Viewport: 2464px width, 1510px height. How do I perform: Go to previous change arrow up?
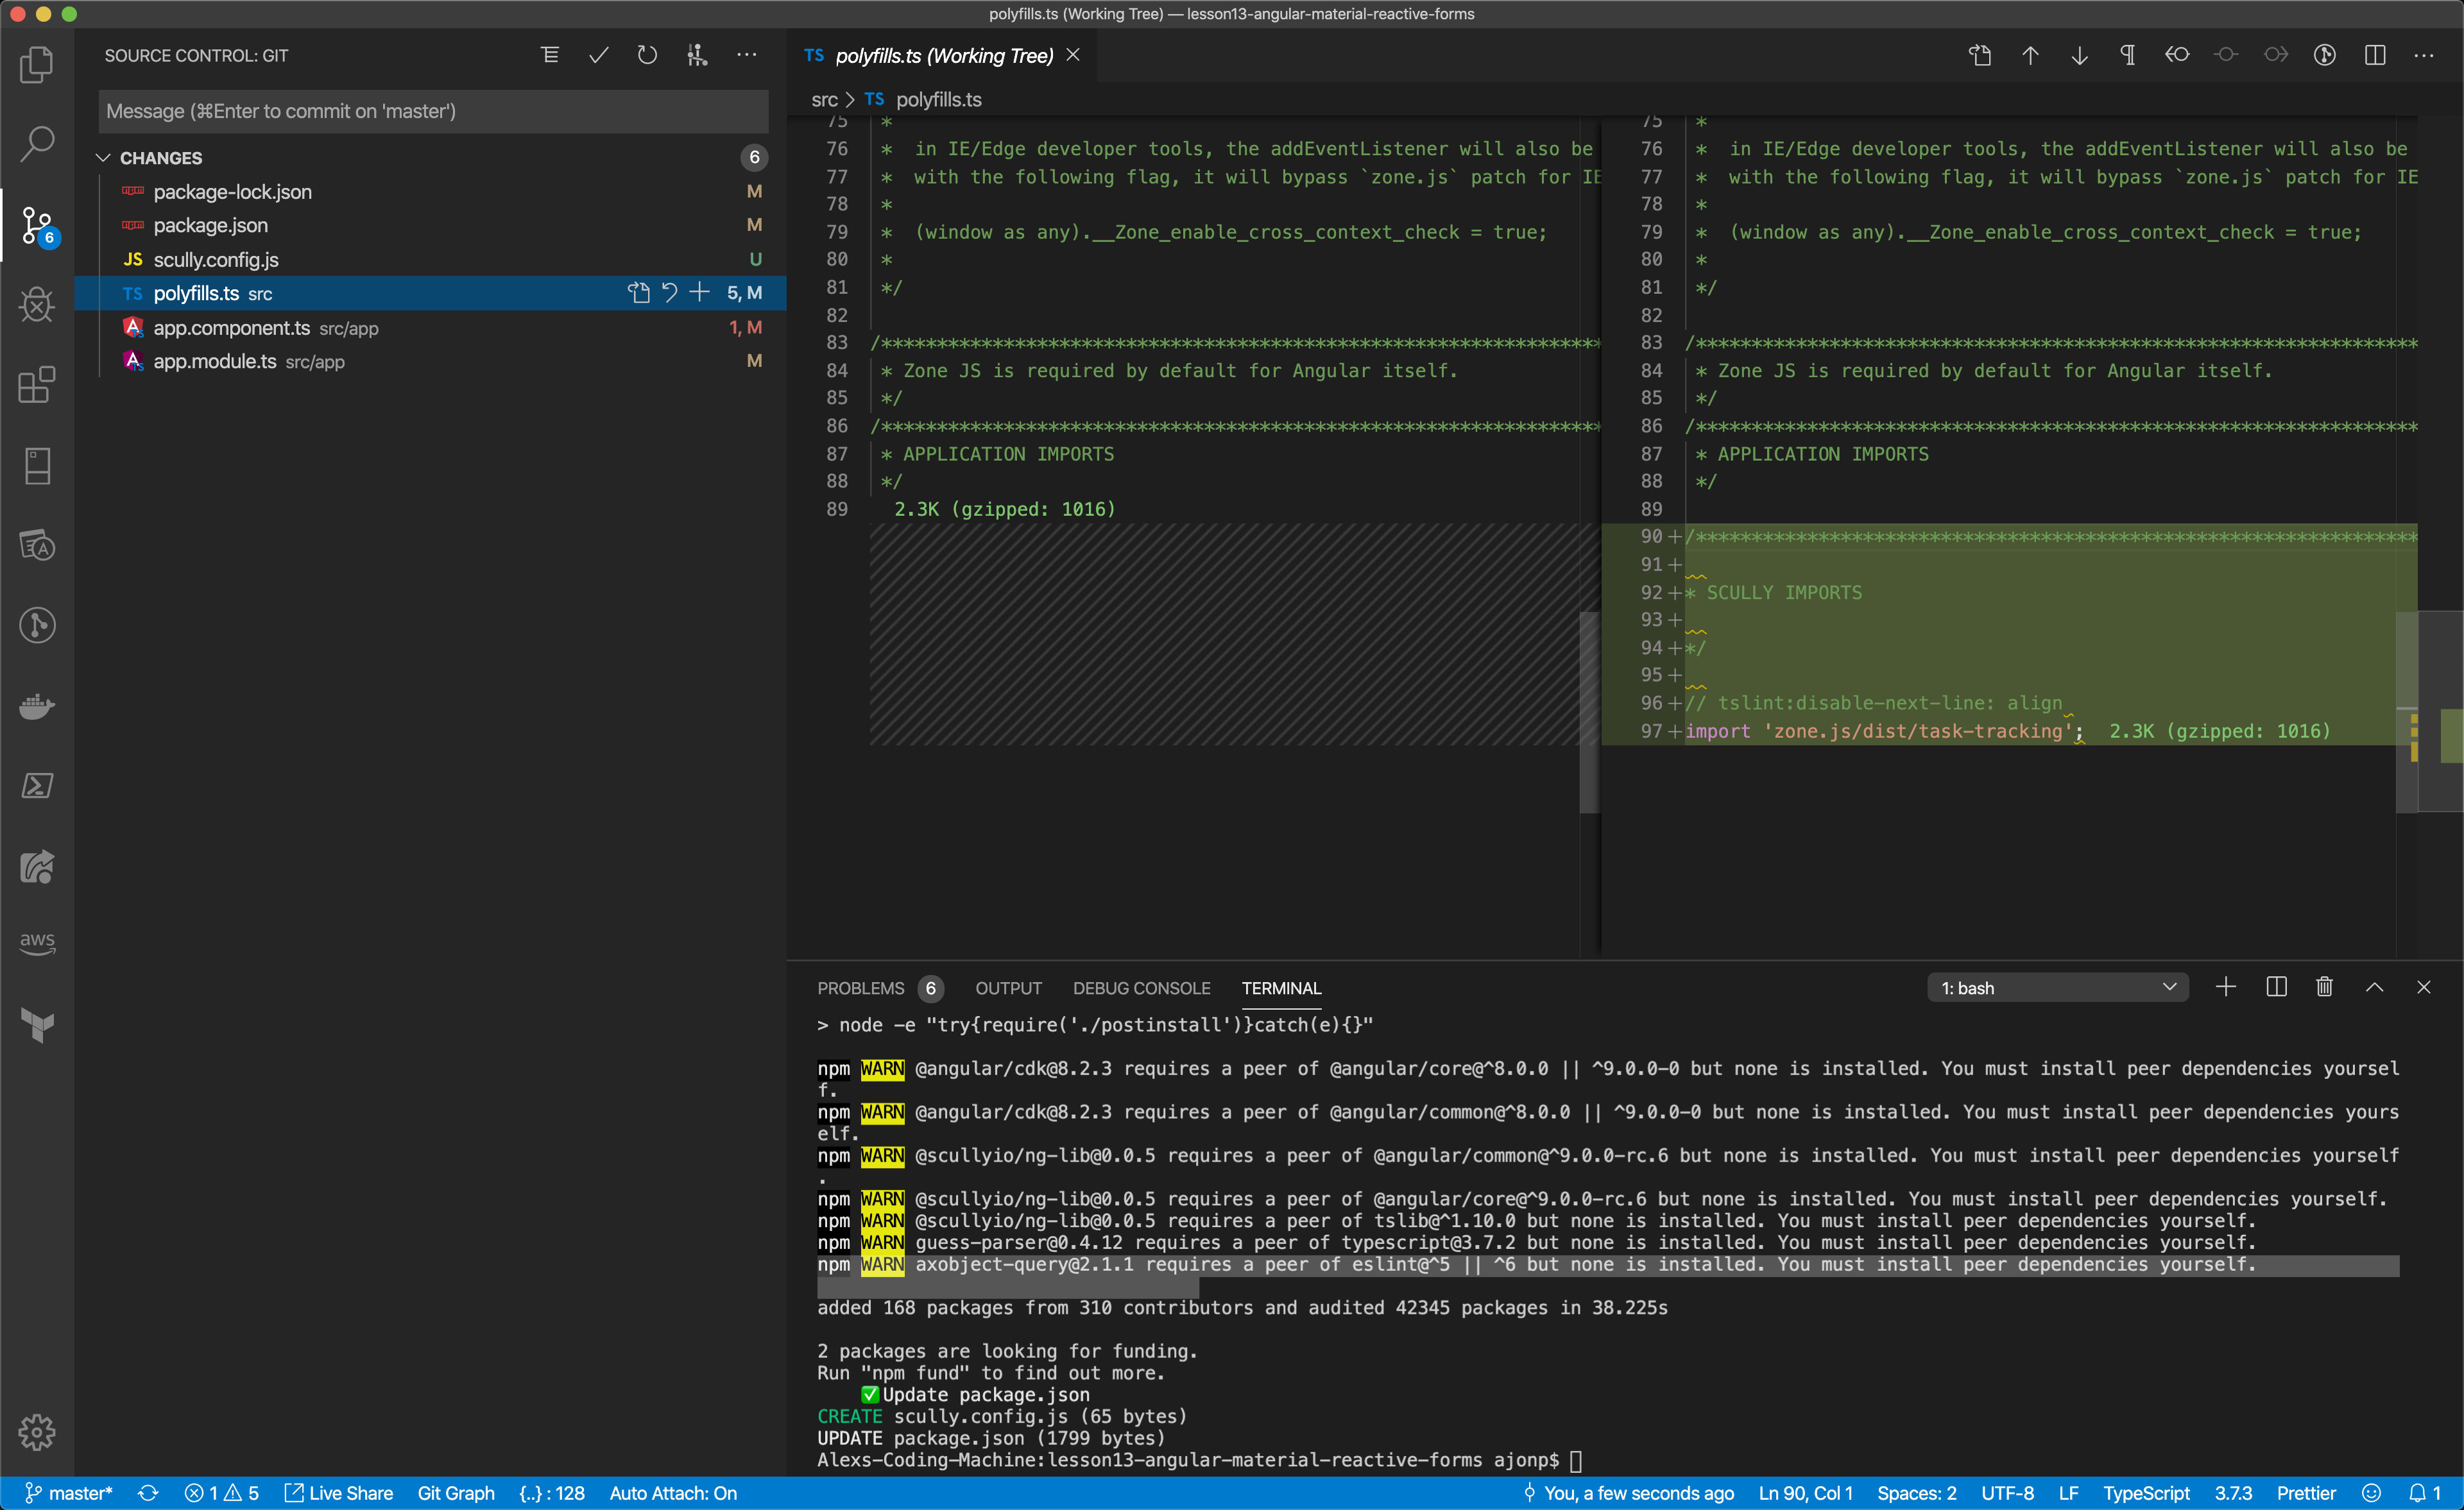click(2030, 55)
